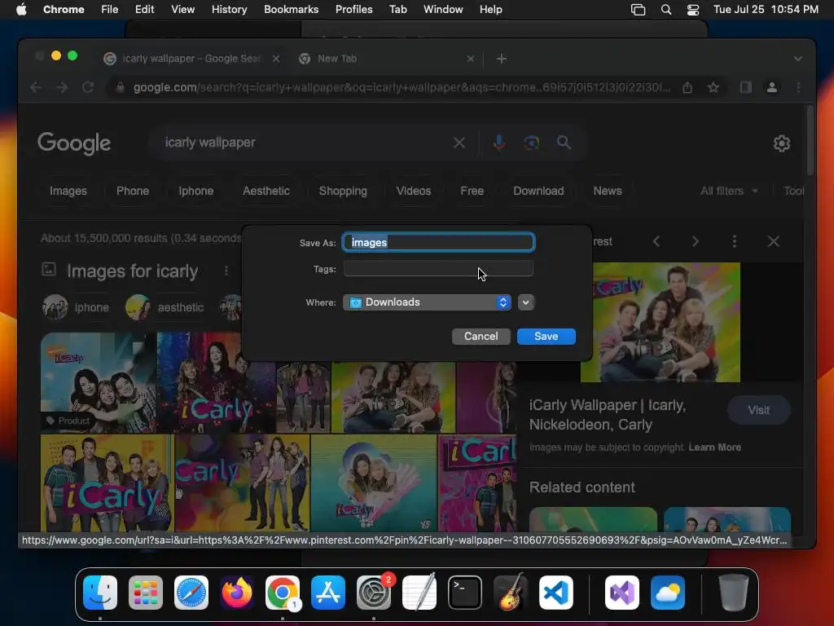The width and height of the screenshot is (834, 626).
Task: Select the Iphone filter chip
Action: pyautogui.click(x=195, y=191)
